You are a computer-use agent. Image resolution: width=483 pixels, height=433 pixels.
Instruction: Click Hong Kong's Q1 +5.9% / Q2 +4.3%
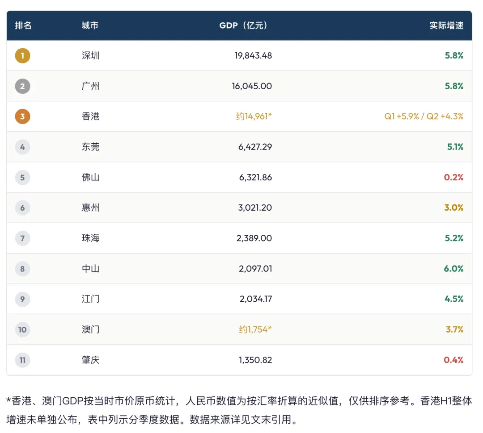[x=424, y=117]
